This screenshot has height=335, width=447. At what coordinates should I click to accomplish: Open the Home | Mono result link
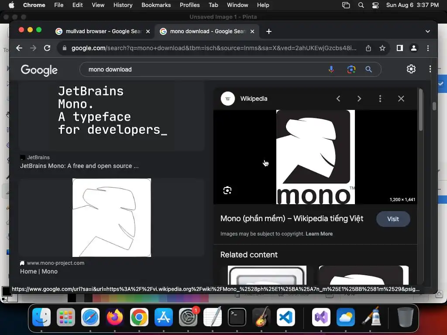pyautogui.click(x=39, y=271)
